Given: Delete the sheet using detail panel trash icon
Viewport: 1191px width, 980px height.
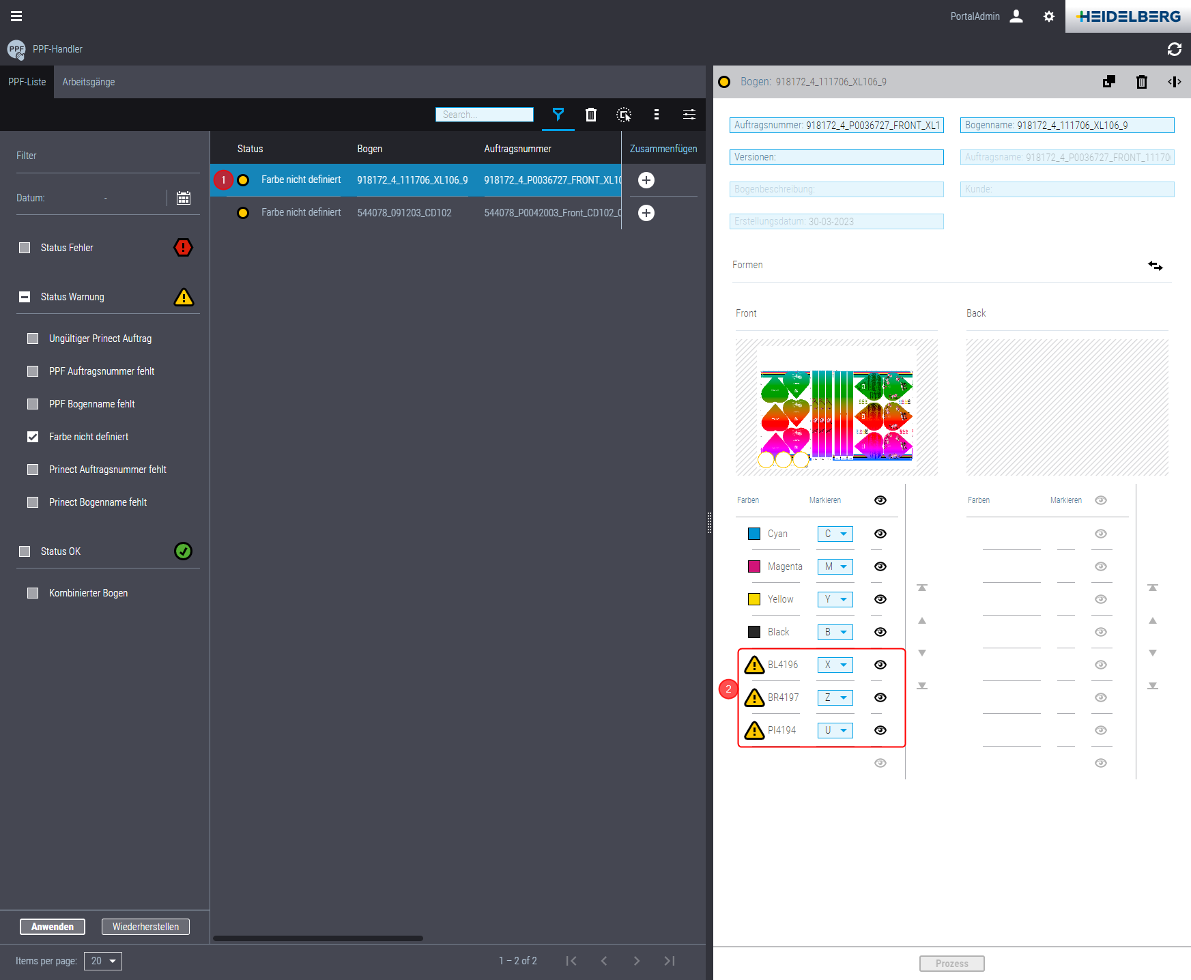Looking at the screenshot, I should tap(1141, 82).
